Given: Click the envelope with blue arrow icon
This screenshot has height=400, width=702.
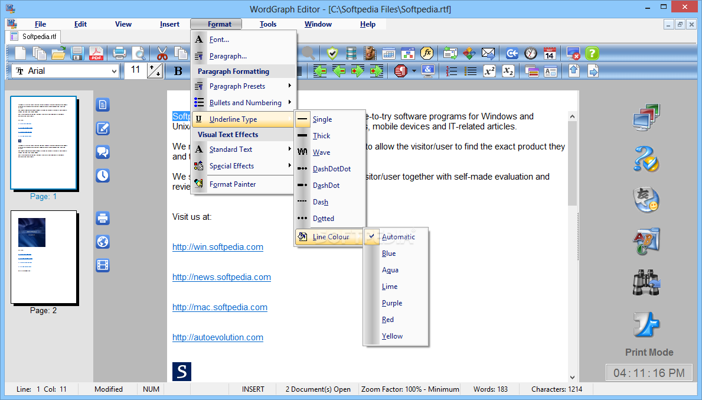Looking at the screenshot, I should [488, 54].
